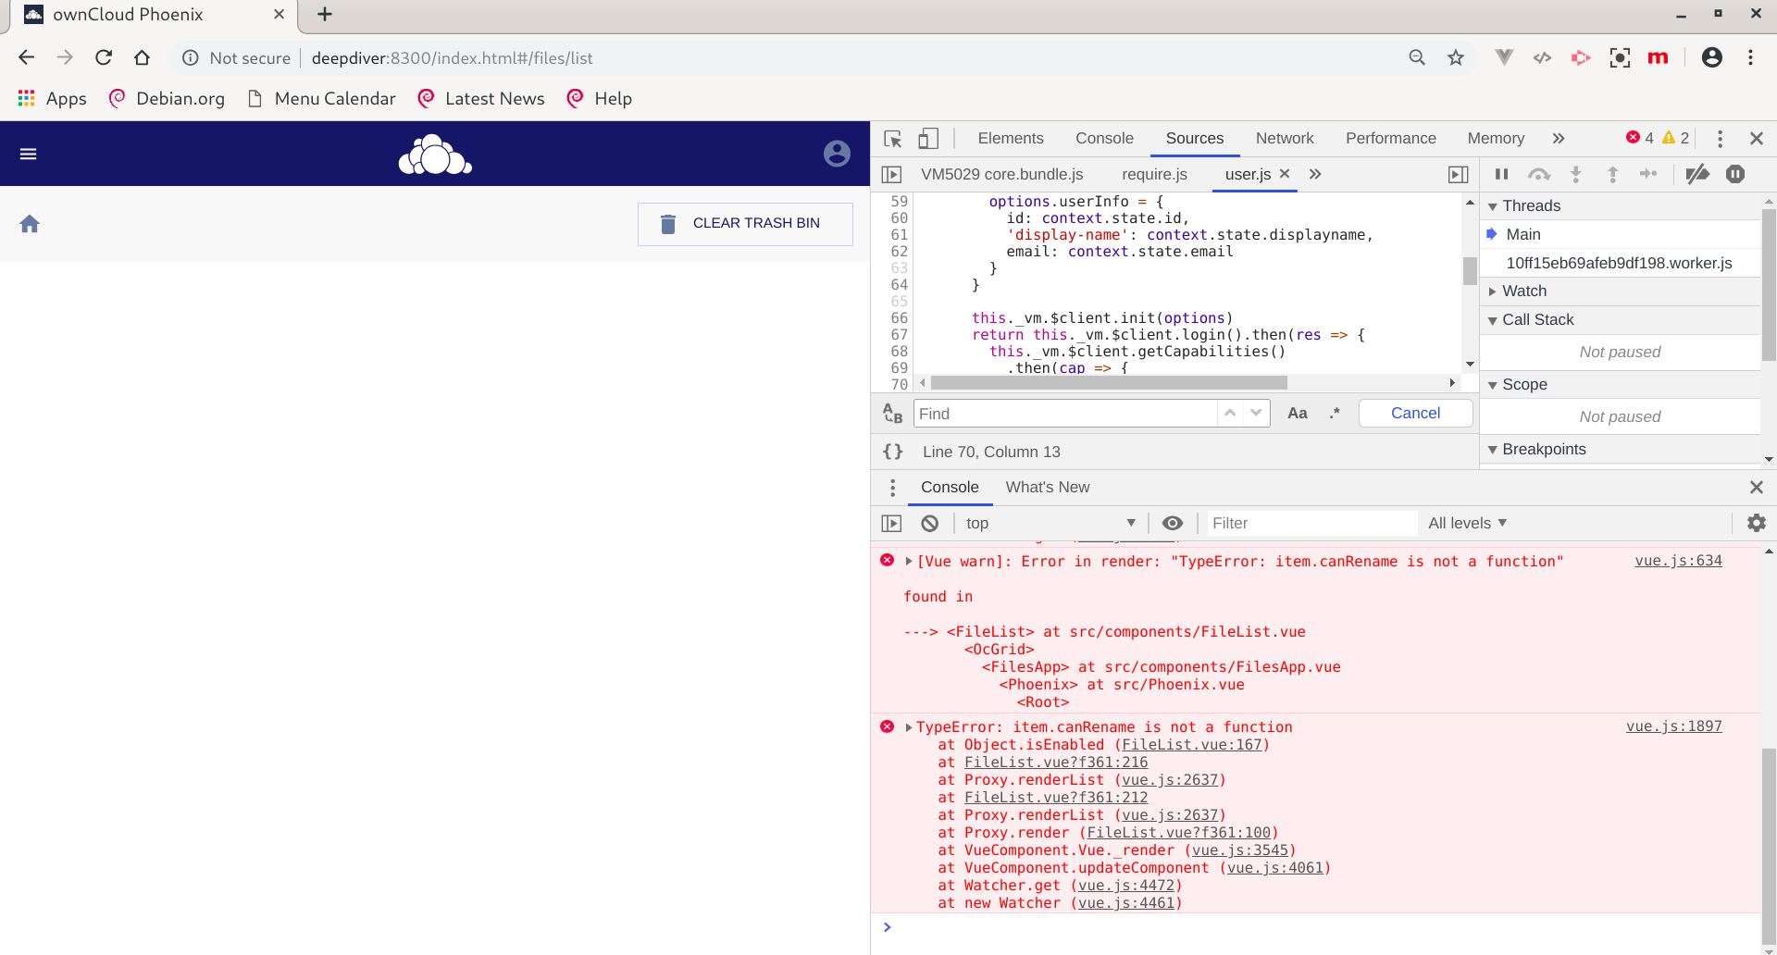Collapse the Call Stack section

pyautogui.click(x=1493, y=319)
